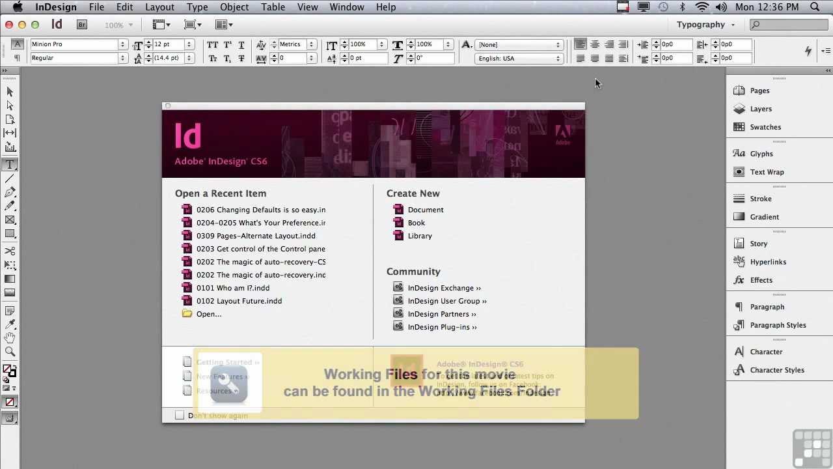Open the Object menu
This screenshot has height=469, width=833.
pyautogui.click(x=234, y=7)
